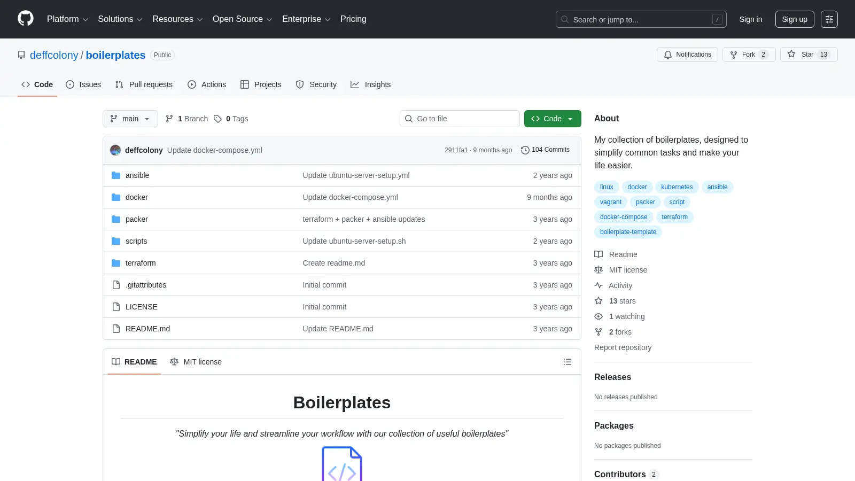Expand the Platform menu
The width and height of the screenshot is (855, 481).
67,19
